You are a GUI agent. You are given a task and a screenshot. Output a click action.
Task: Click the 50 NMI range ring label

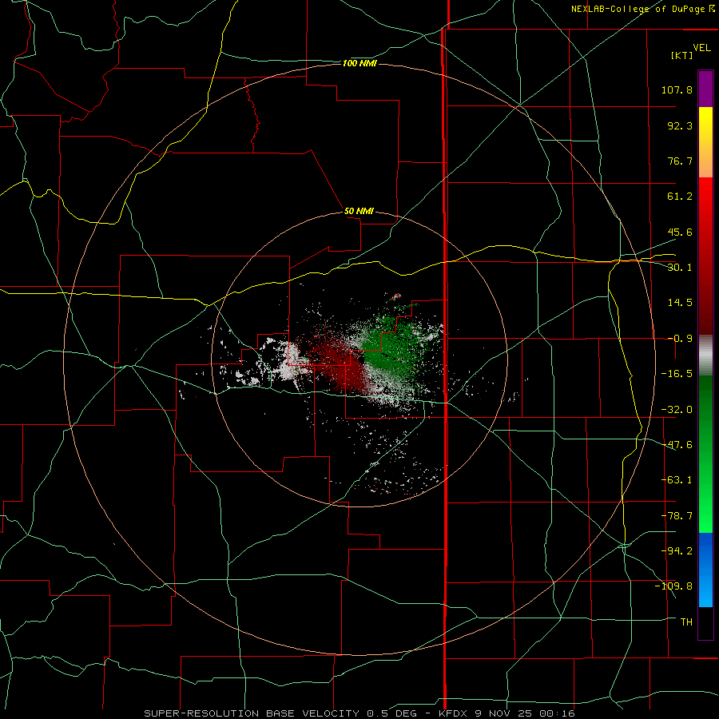click(359, 211)
